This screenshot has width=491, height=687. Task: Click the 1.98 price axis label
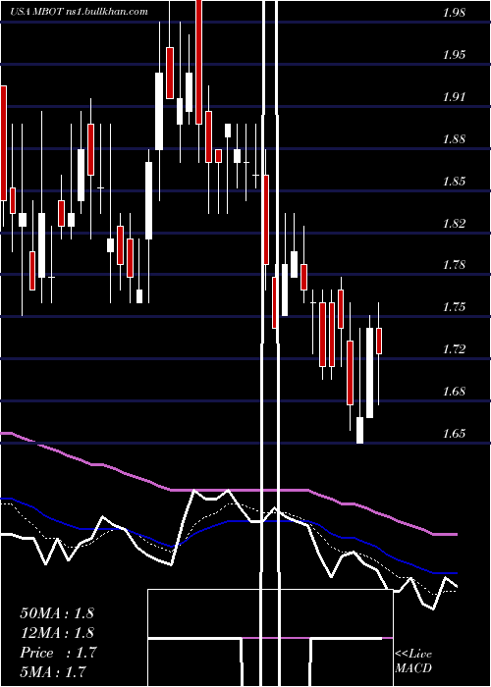pyautogui.click(x=454, y=13)
